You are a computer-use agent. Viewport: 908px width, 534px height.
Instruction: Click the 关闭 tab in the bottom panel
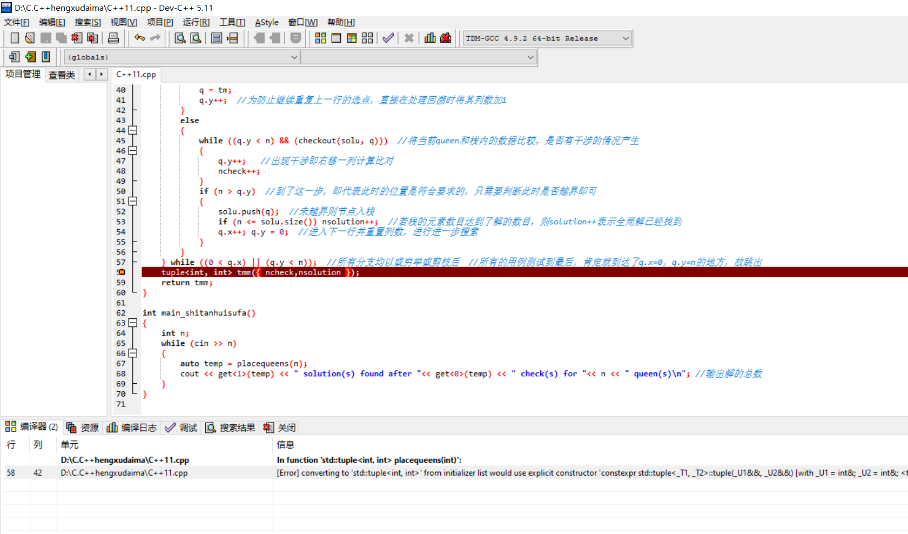pos(280,428)
